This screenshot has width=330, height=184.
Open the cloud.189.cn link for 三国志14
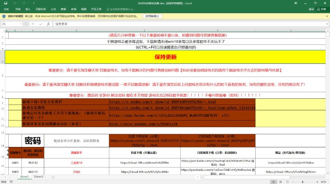point(145,163)
